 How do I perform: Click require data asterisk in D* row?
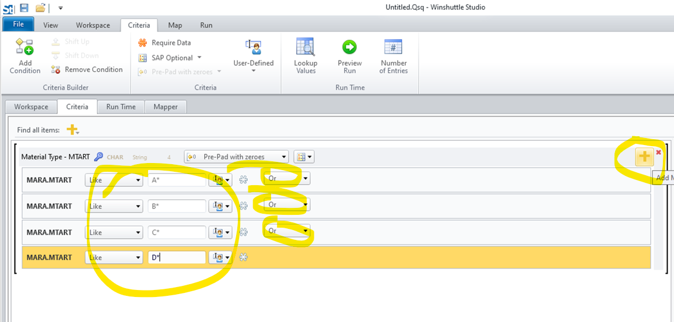tap(243, 257)
